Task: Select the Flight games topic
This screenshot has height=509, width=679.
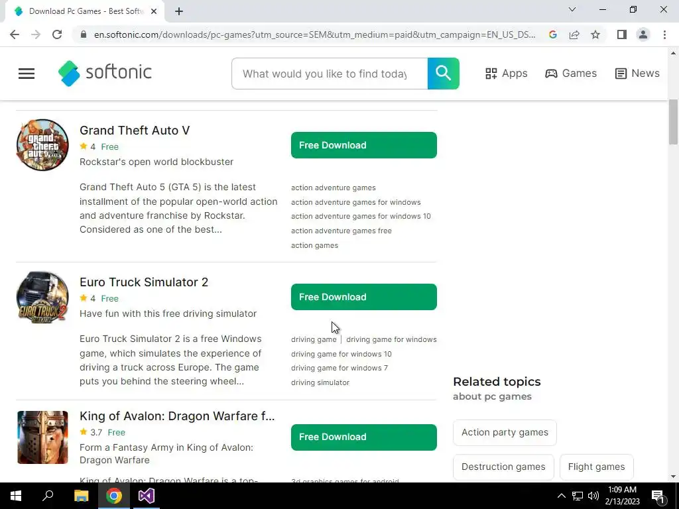Action: [x=596, y=467]
